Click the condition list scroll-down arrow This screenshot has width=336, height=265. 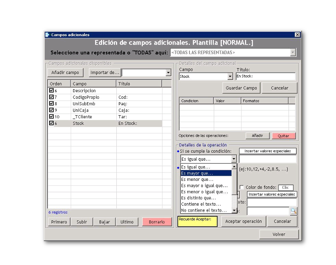234,210
